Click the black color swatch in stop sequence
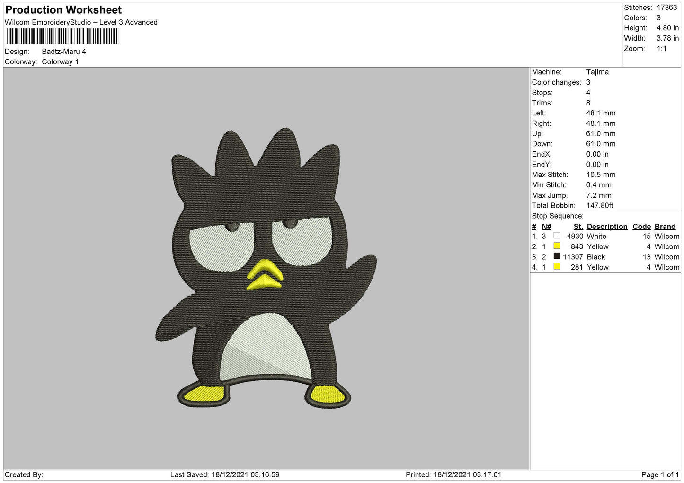Screen dimensions: 684x483 [x=557, y=256]
